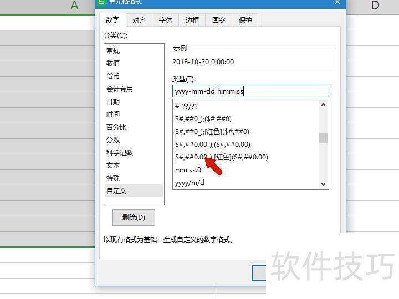Select the 文本 category
Viewport: 399px width, 299px height.
113,165
